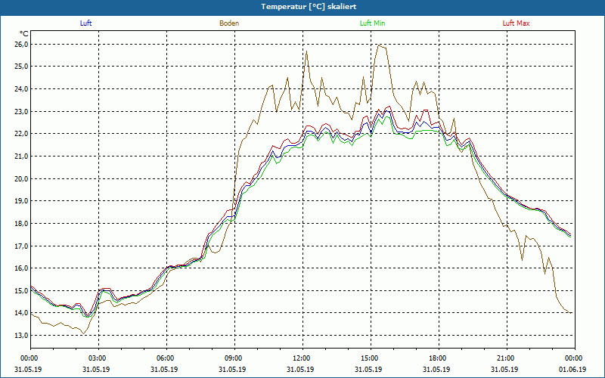Click the 21,0 y-axis value
Viewport: 605px width, 378px height.
(21, 156)
